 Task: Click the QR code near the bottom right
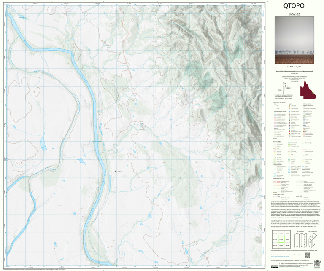[308, 255]
